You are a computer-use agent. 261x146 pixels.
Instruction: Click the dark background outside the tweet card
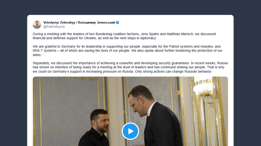[13, 74]
